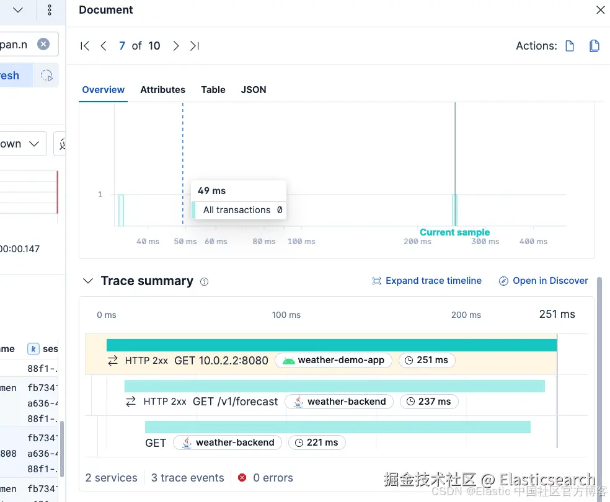610x502 pixels.
Task: Select the GET 10.0.2.2:8080 trace bar
Action: click(332, 345)
